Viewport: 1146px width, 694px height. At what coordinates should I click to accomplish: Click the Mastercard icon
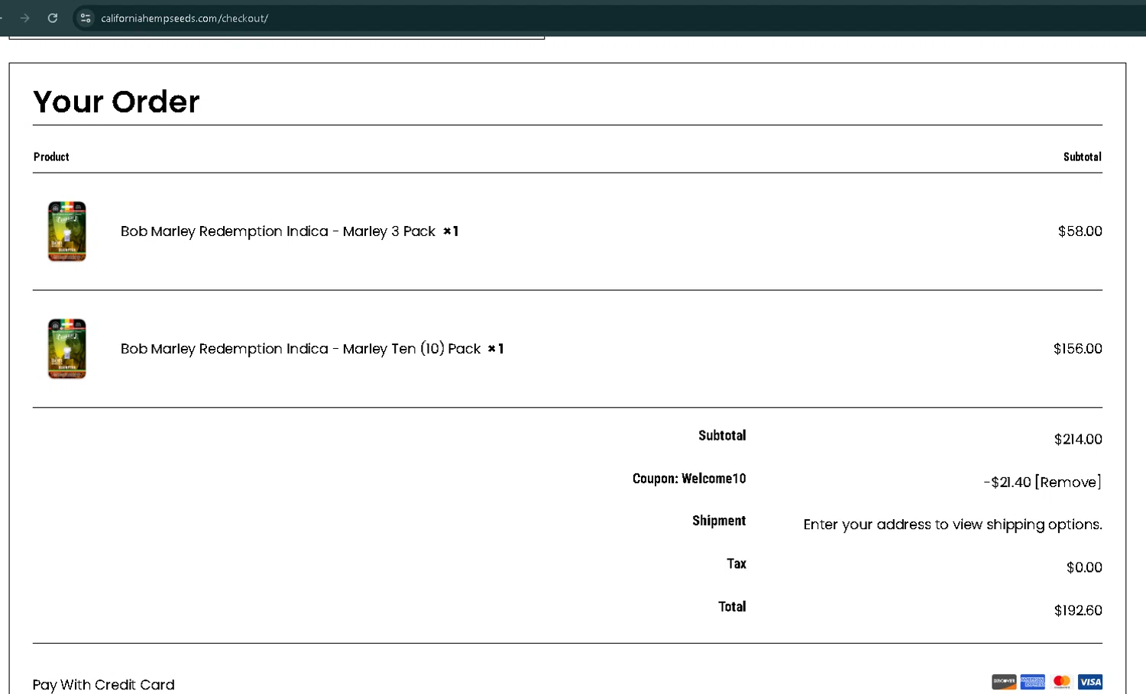pos(1062,682)
